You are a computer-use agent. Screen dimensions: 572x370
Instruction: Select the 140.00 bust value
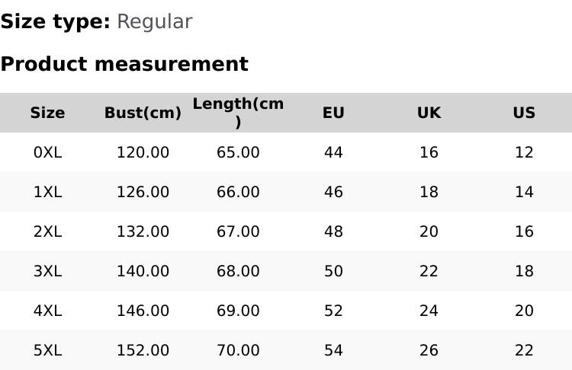[143, 271]
